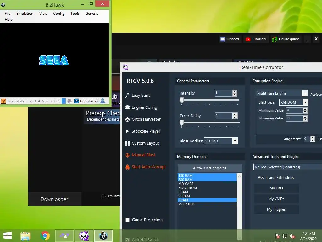This screenshot has height=242, width=322.
Task: Click the Downloader button in launcher
Action: click(x=54, y=199)
